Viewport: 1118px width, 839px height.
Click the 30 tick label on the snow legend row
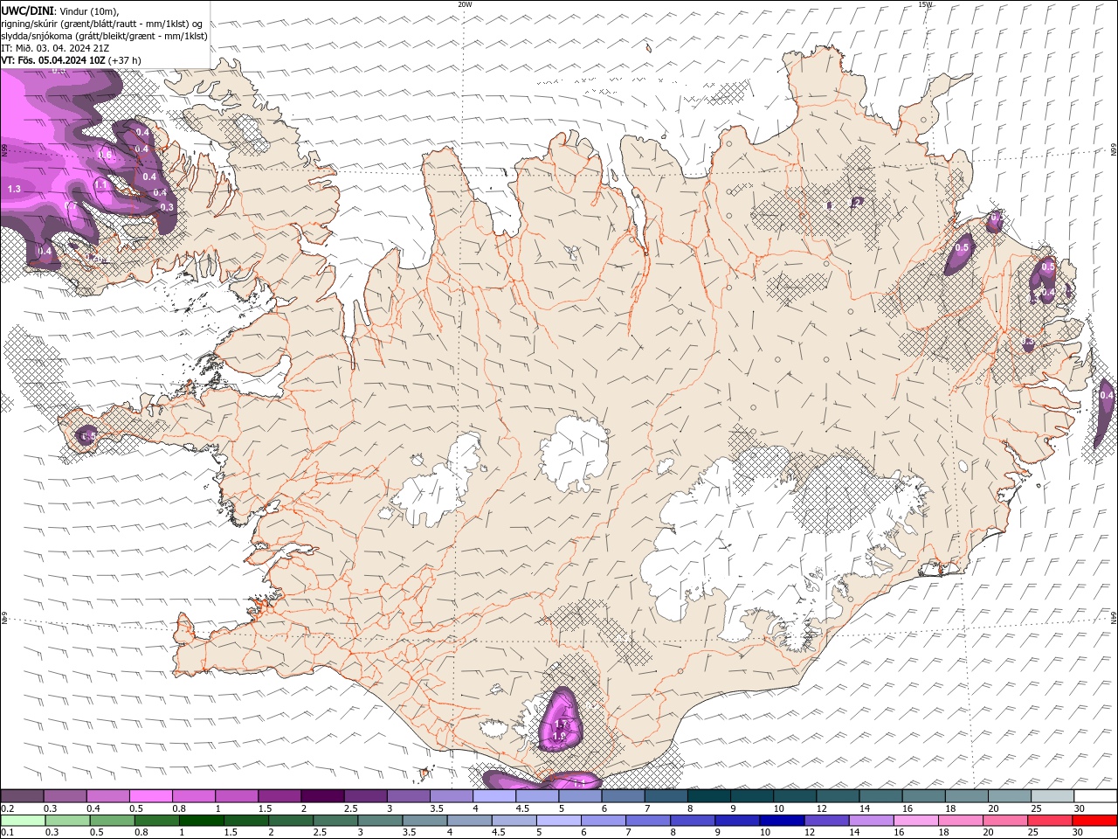tap(1079, 808)
